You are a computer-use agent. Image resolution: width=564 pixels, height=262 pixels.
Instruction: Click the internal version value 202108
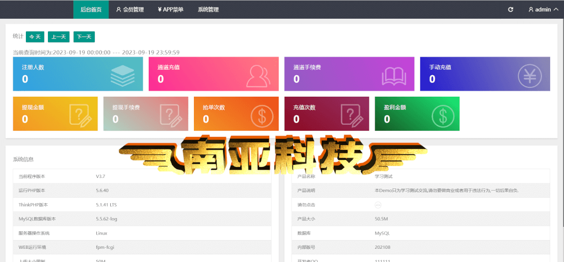point(383,247)
